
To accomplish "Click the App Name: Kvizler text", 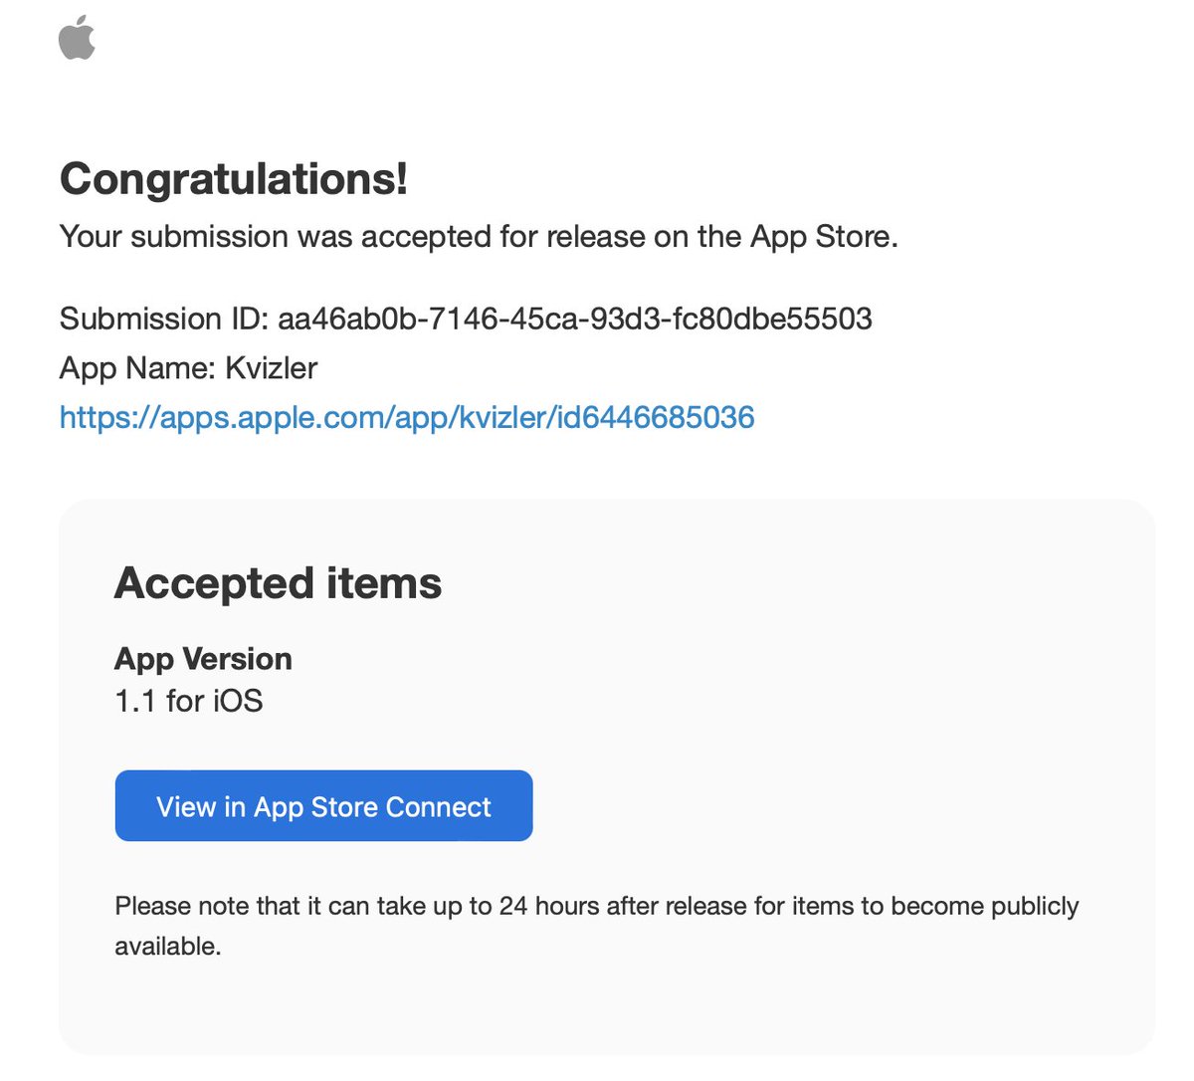I will 188,368.
